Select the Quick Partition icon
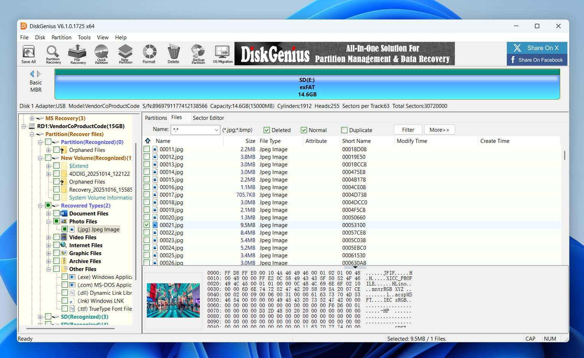Image resolution: width=584 pixels, height=358 pixels. [x=101, y=54]
